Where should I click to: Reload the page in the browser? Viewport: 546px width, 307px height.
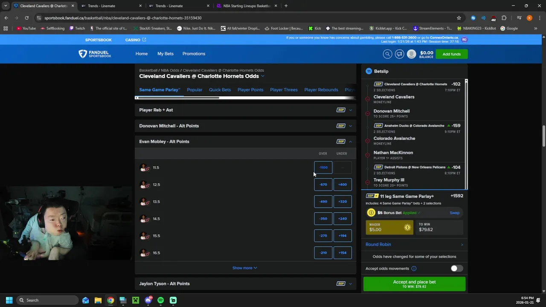tap(26, 18)
